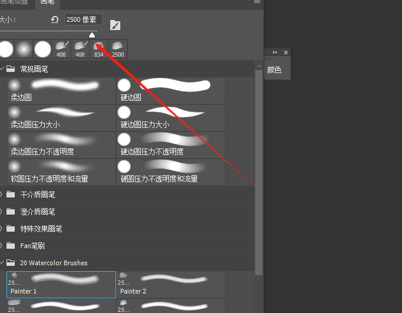Select the soft round recent brush

24,49
